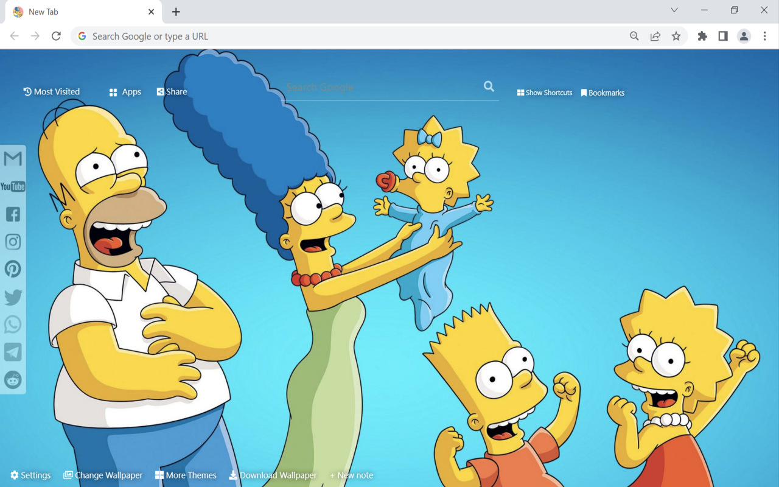779x487 pixels.
Task: Open Pinterest sidebar shortcut
Action: [x=13, y=269]
